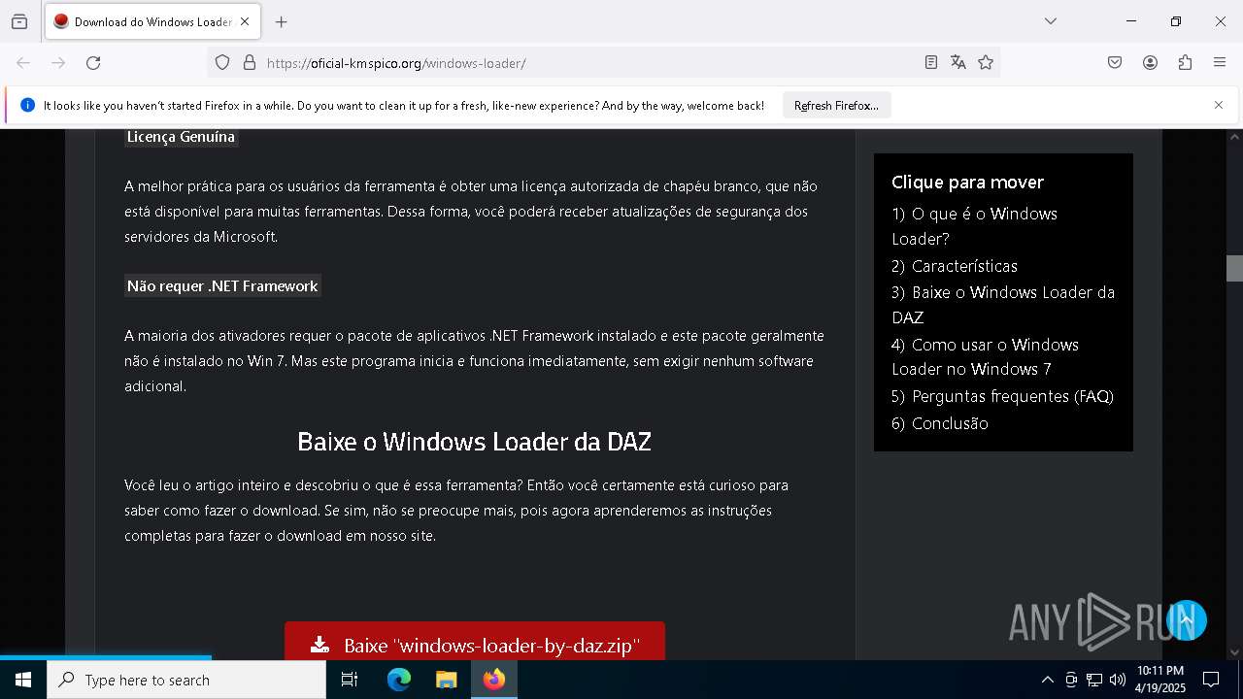
Task: Click the 'Baixe o Windows Loader da DAZ' heading
Action: pos(474,442)
